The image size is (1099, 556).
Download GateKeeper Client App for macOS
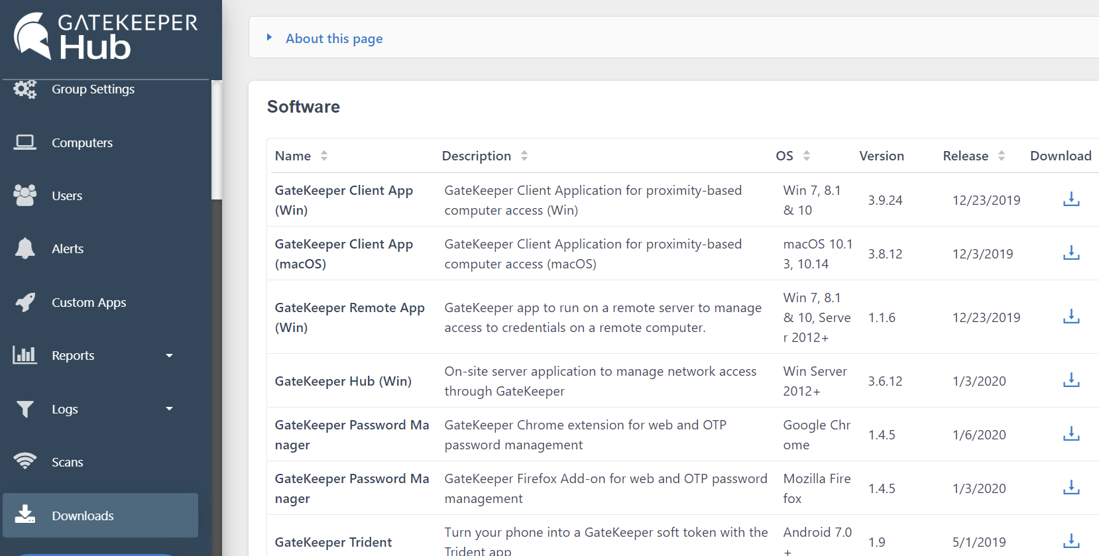[x=1071, y=253]
